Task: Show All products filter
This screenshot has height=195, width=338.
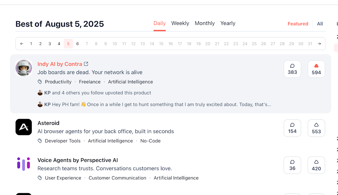Action: [x=320, y=24]
